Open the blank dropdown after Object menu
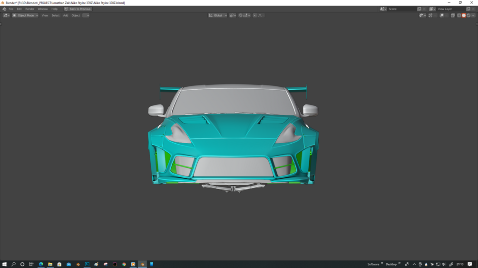This screenshot has height=268, width=478. [x=86, y=16]
